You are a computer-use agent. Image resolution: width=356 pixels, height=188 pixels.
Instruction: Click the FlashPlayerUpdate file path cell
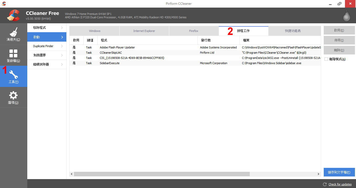pyautogui.click(x=281, y=47)
